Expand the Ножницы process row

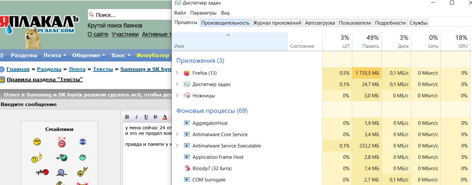click(177, 96)
